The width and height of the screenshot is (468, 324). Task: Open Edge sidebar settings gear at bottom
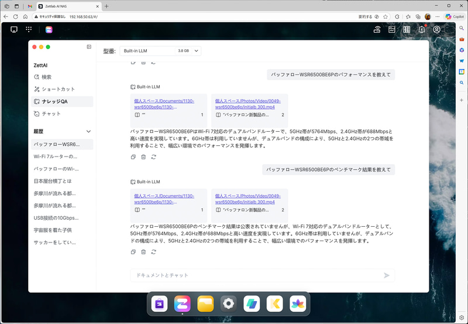[462, 318]
